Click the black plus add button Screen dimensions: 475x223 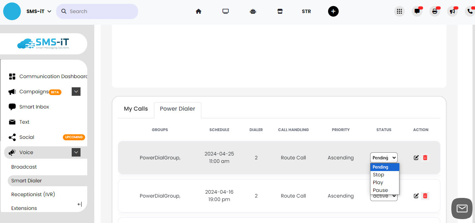click(333, 11)
